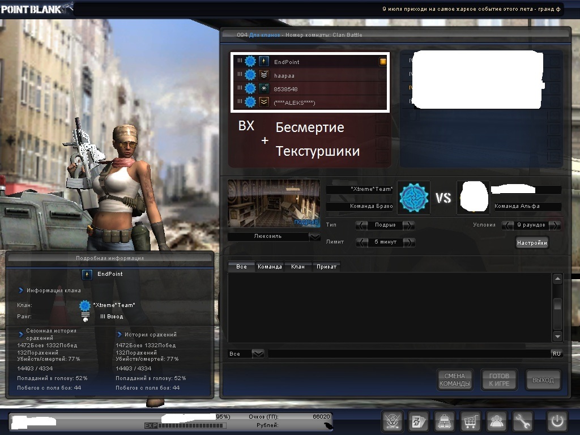Expand the Люксвиль map dropdown

315,237
